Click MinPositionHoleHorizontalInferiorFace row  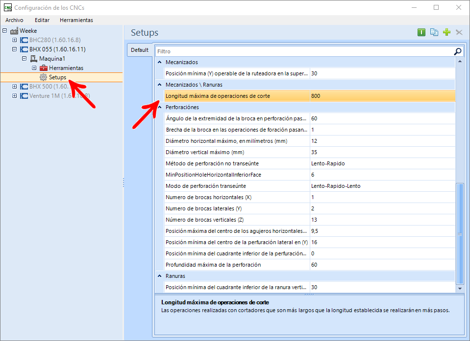[x=310, y=175]
